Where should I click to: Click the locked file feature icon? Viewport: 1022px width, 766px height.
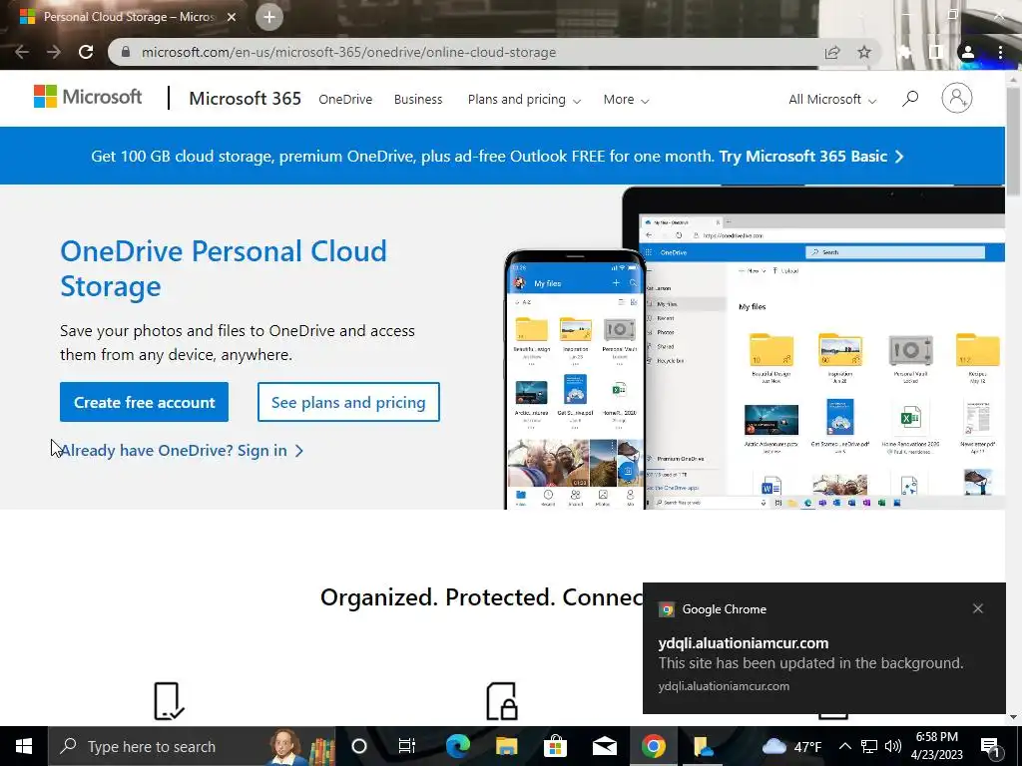[502, 701]
